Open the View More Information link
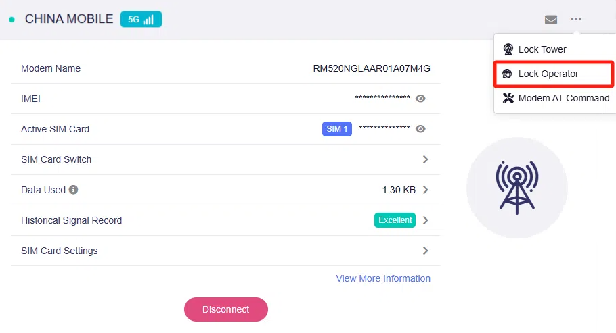 click(383, 278)
